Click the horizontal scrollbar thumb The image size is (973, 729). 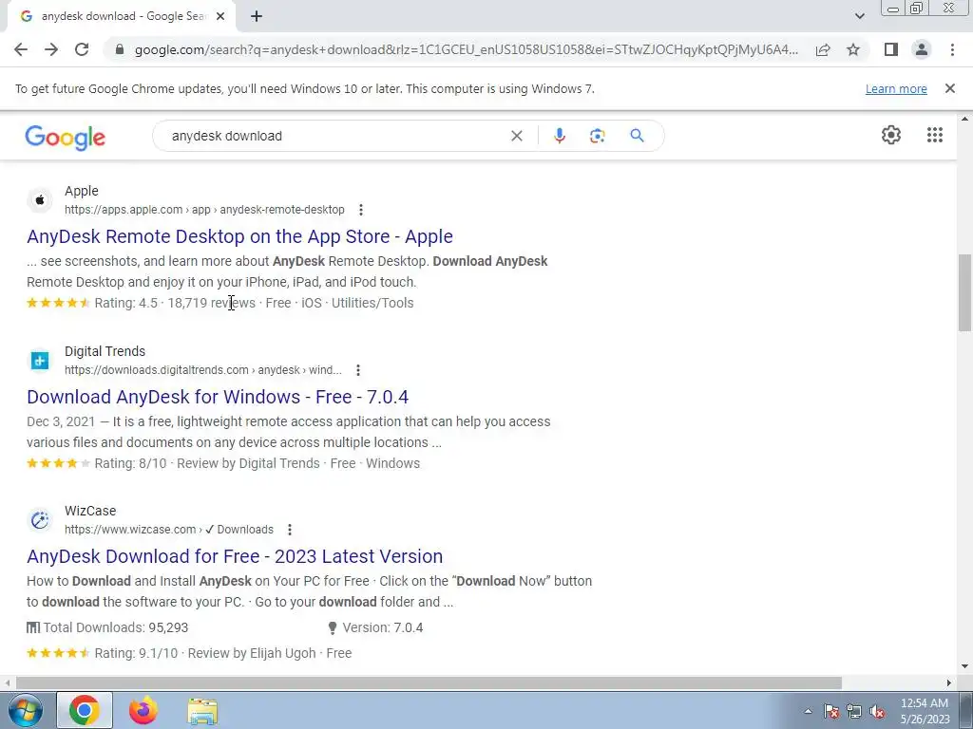[429, 682]
